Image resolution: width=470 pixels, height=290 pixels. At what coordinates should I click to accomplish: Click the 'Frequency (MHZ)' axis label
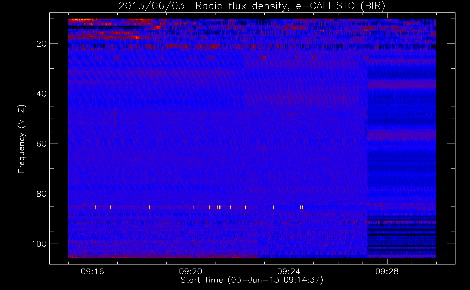coord(22,139)
